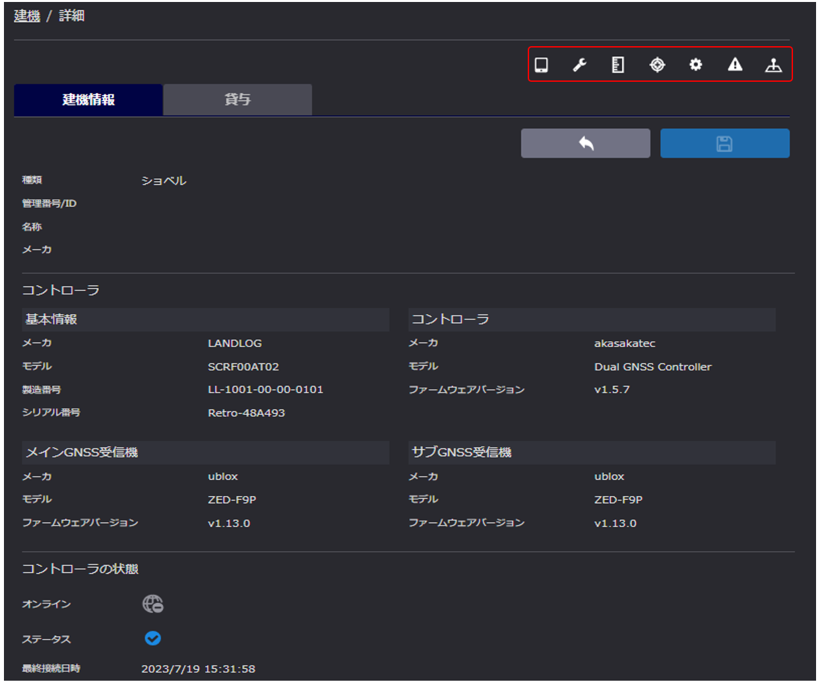Go to 建機 breadcrumb link
The image size is (822, 684).
(x=27, y=16)
